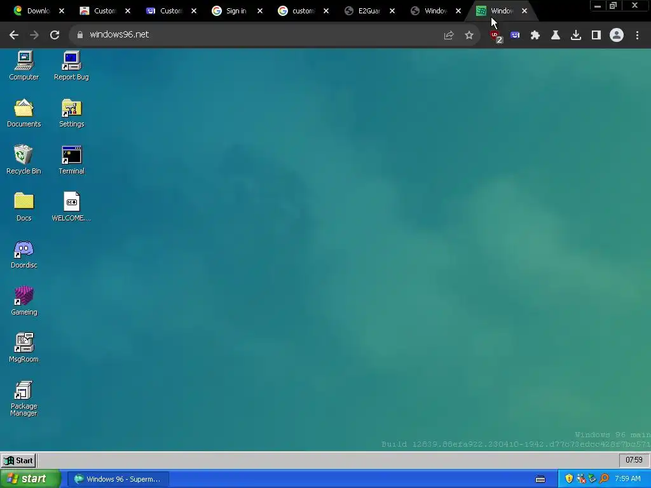This screenshot has height=488, width=651.
Task: Click the yellow security shield tray icon
Action: coord(569,478)
